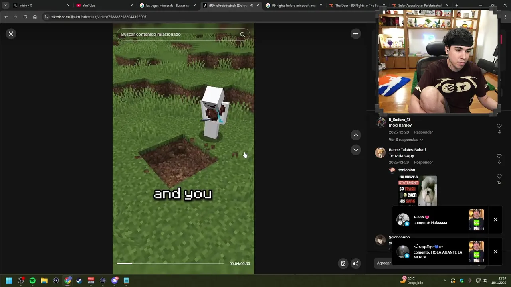Open the 4K app in taskbar
Screen dimensions: 511x287
56,281
